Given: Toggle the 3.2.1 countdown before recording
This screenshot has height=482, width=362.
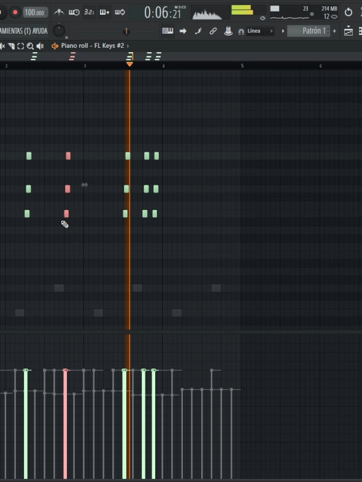Looking at the screenshot, I should (89, 12).
